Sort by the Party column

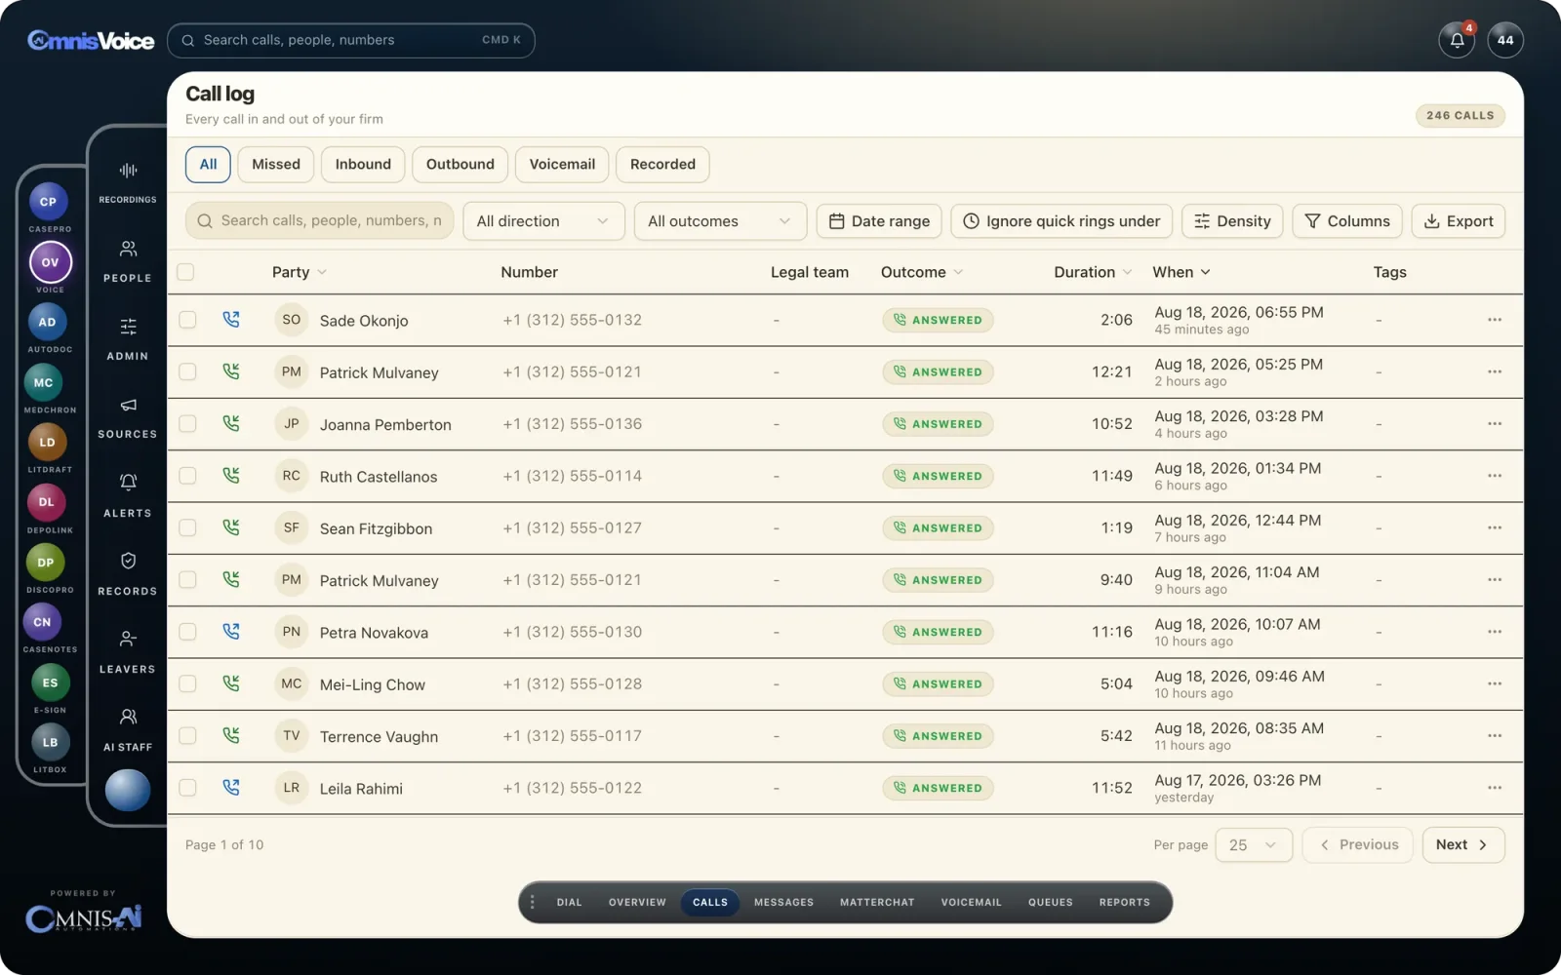click(x=299, y=272)
